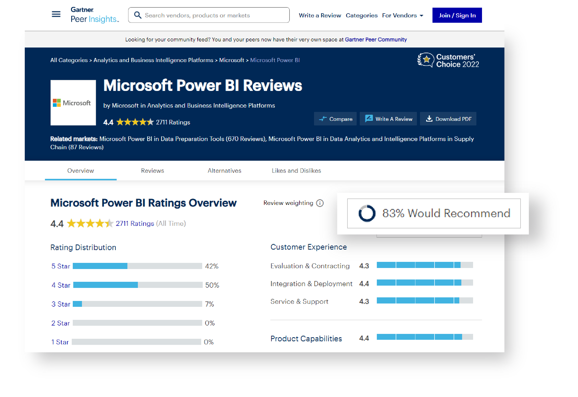578x397 pixels.
Task: Click the header star rating icons
Action: pos(135,122)
